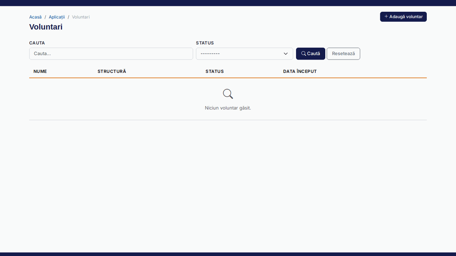Click the large magnifier icon in empty state
456x256 pixels.
tap(228, 94)
